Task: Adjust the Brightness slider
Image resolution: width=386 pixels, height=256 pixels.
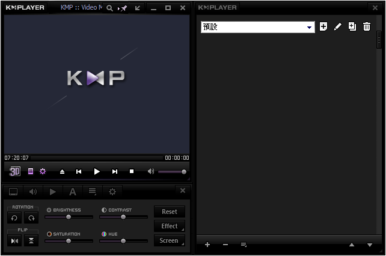Action: [69, 217]
